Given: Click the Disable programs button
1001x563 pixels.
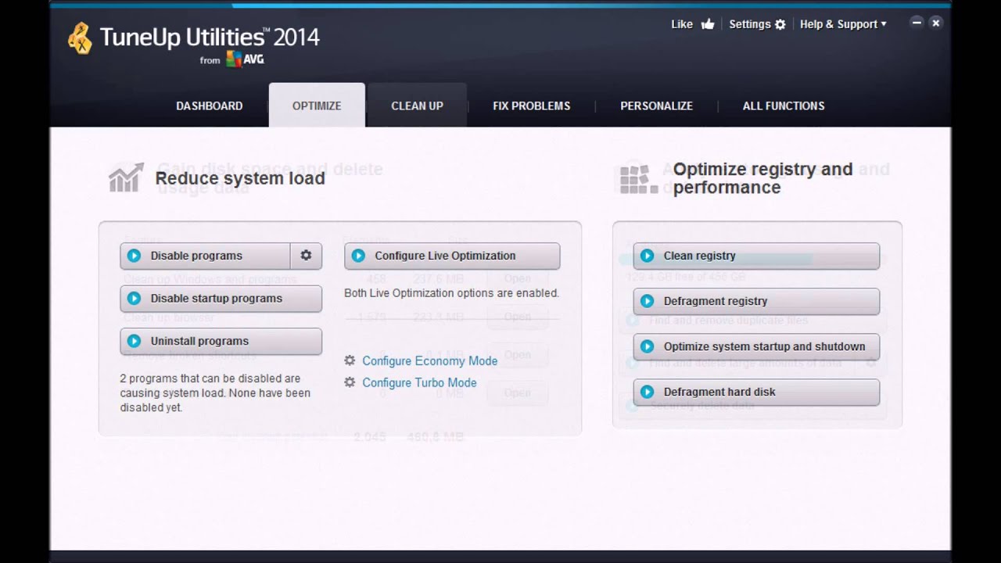Looking at the screenshot, I should click(205, 256).
